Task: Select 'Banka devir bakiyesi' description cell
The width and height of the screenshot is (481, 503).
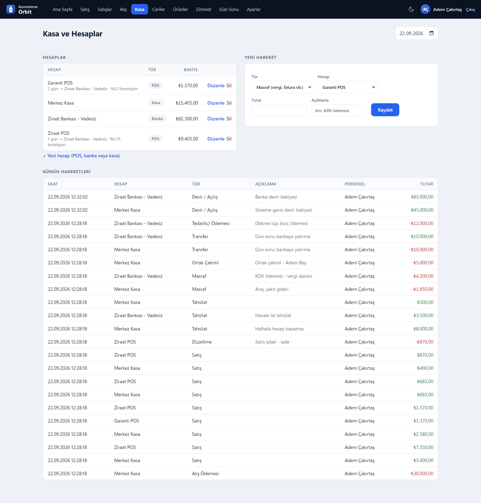Action: pyautogui.click(x=276, y=197)
